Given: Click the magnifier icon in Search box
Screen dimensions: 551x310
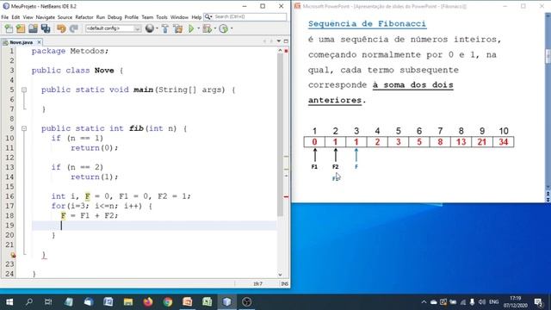Looking at the screenshot, I should click(x=208, y=16).
